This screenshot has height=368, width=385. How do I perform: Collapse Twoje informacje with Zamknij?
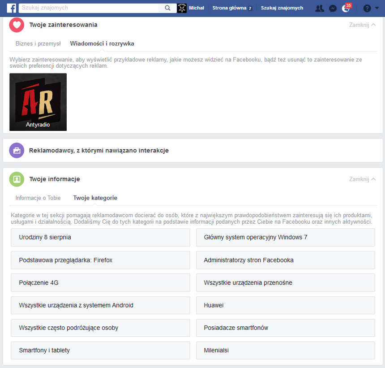pos(363,179)
